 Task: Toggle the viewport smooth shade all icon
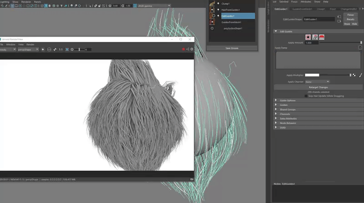pyautogui.click(x=46, y=5)
